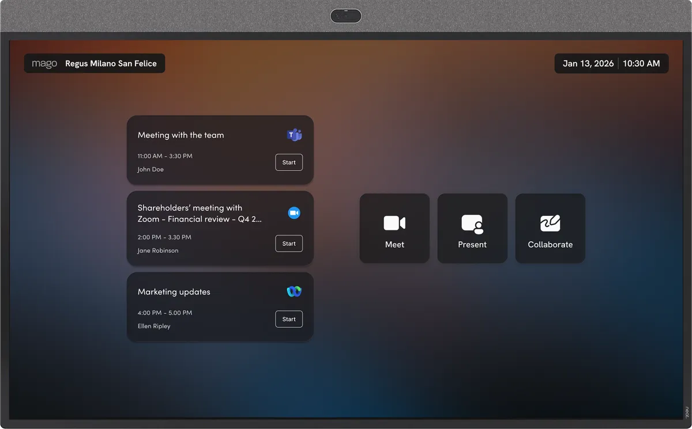The width and height of the screenshot is (692, 429).
Task: Click organizer name Jane Robinson
Action: (157, 250)
